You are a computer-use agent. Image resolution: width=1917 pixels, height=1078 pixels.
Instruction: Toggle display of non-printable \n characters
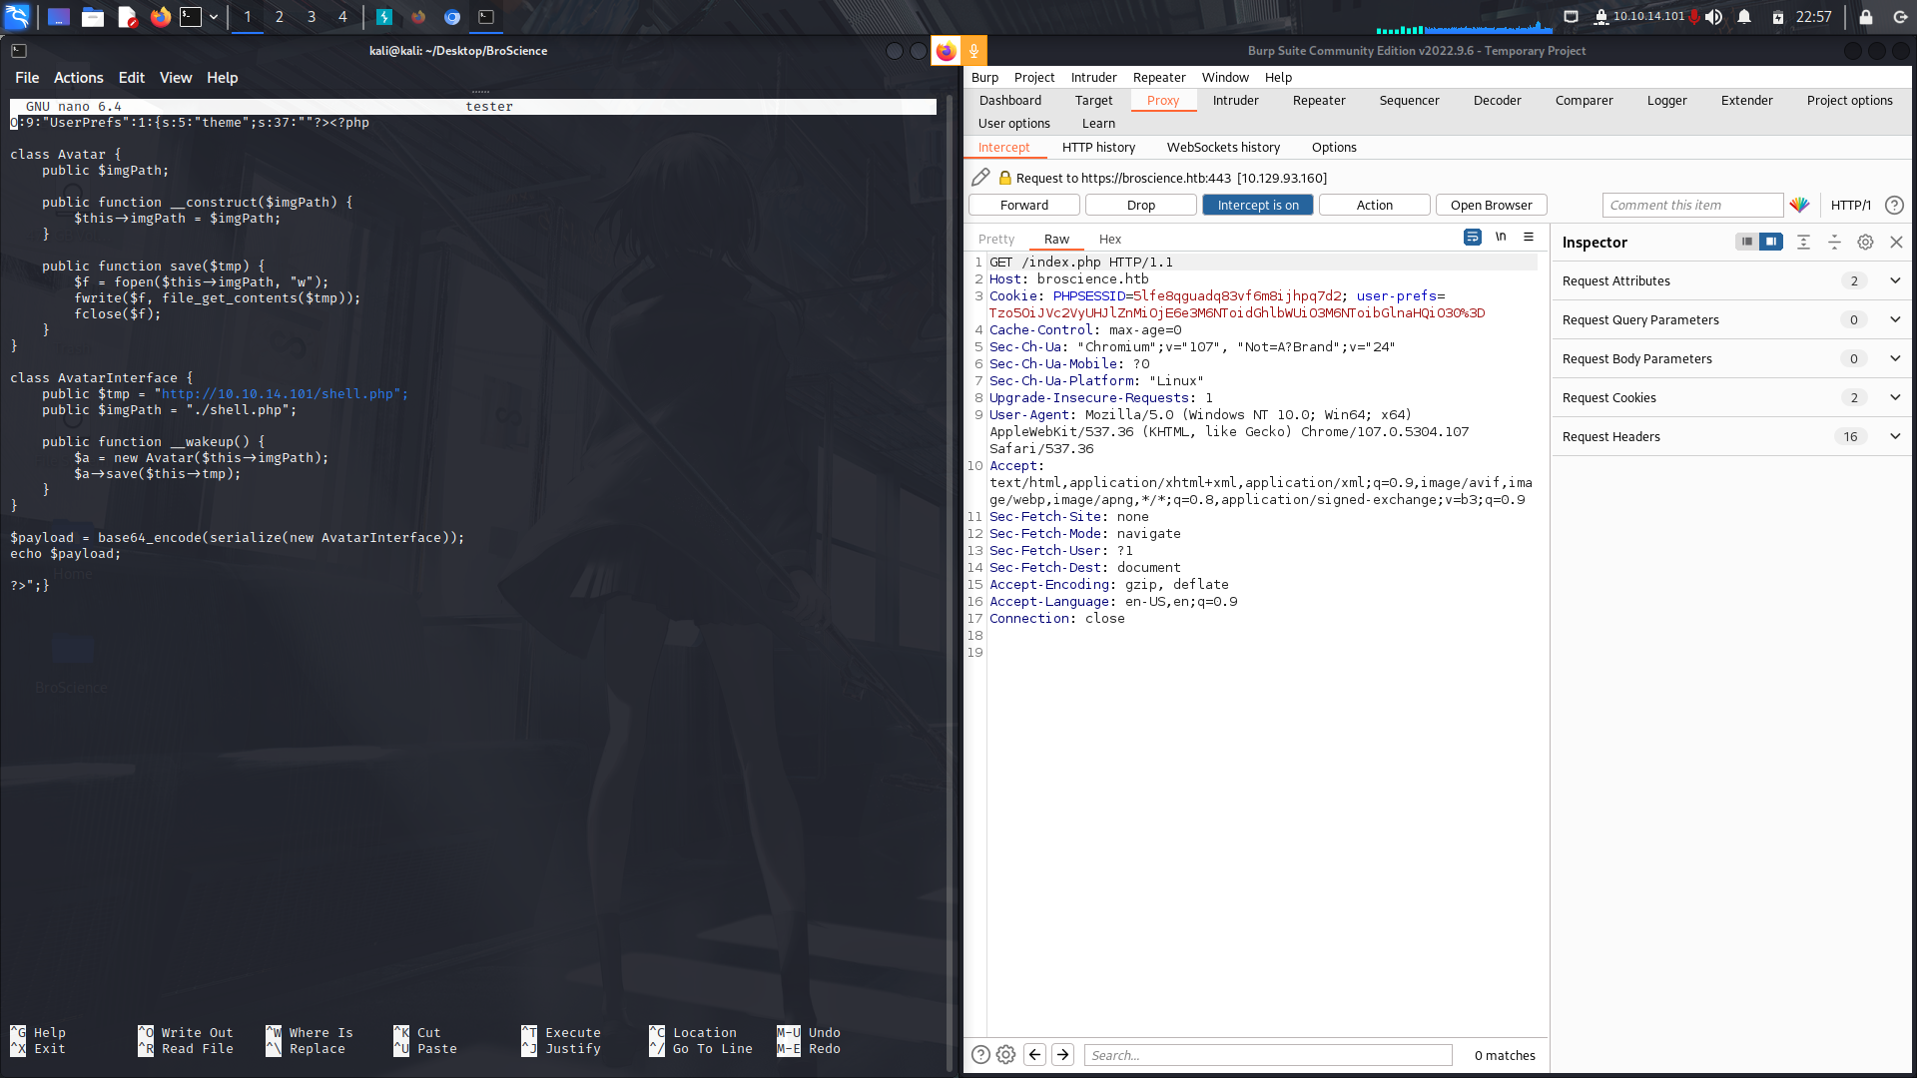[1501, 237]
